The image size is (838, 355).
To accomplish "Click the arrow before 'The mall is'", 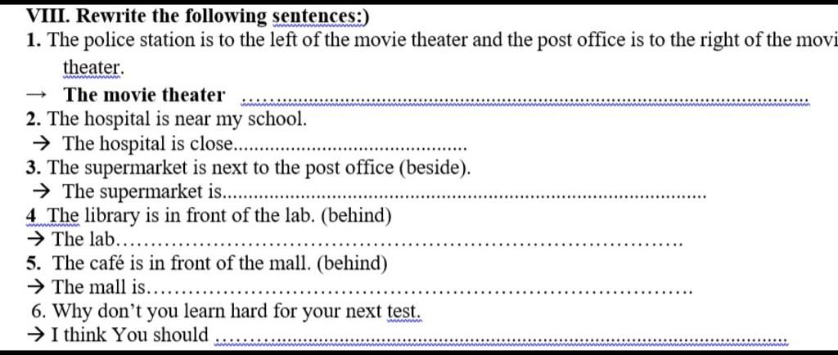I will point(36,288).
